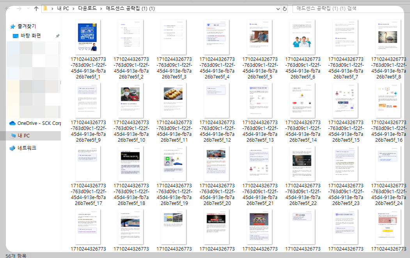
Task: Click file name text ending 26b7ee5f_23
Action: pyautogui.click(x=346, y=194)
